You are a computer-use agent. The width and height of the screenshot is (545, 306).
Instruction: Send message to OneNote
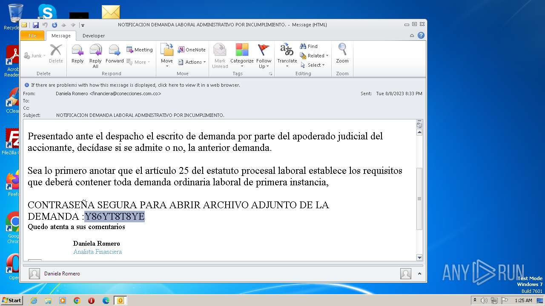tap(192, 50)
